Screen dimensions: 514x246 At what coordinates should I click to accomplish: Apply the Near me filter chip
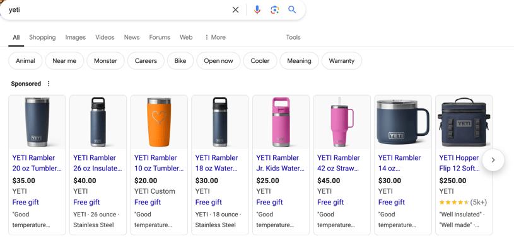(64, 61)
